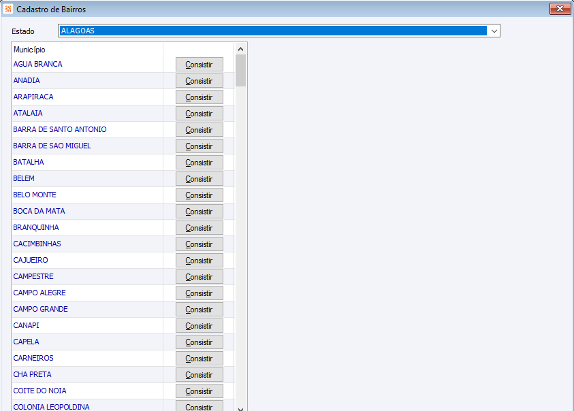The image size is (574, 411).
Task: Click Consistir for CAJUEIRO
Action: pyautogui.click(x=199, y=261)
